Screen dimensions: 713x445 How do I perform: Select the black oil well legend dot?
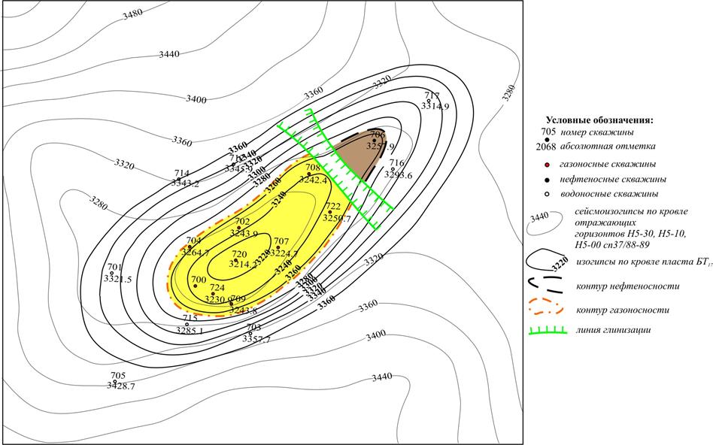547,180
